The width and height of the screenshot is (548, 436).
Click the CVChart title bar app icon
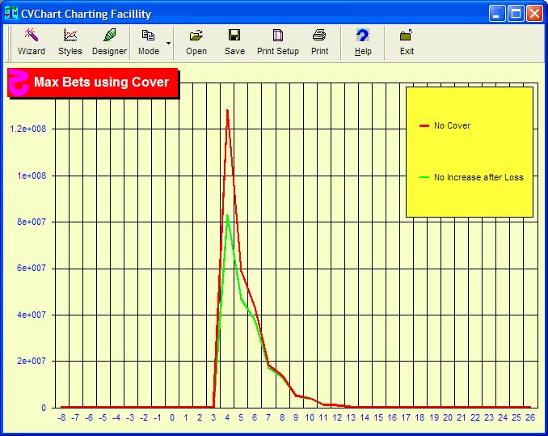coord(11,14)
